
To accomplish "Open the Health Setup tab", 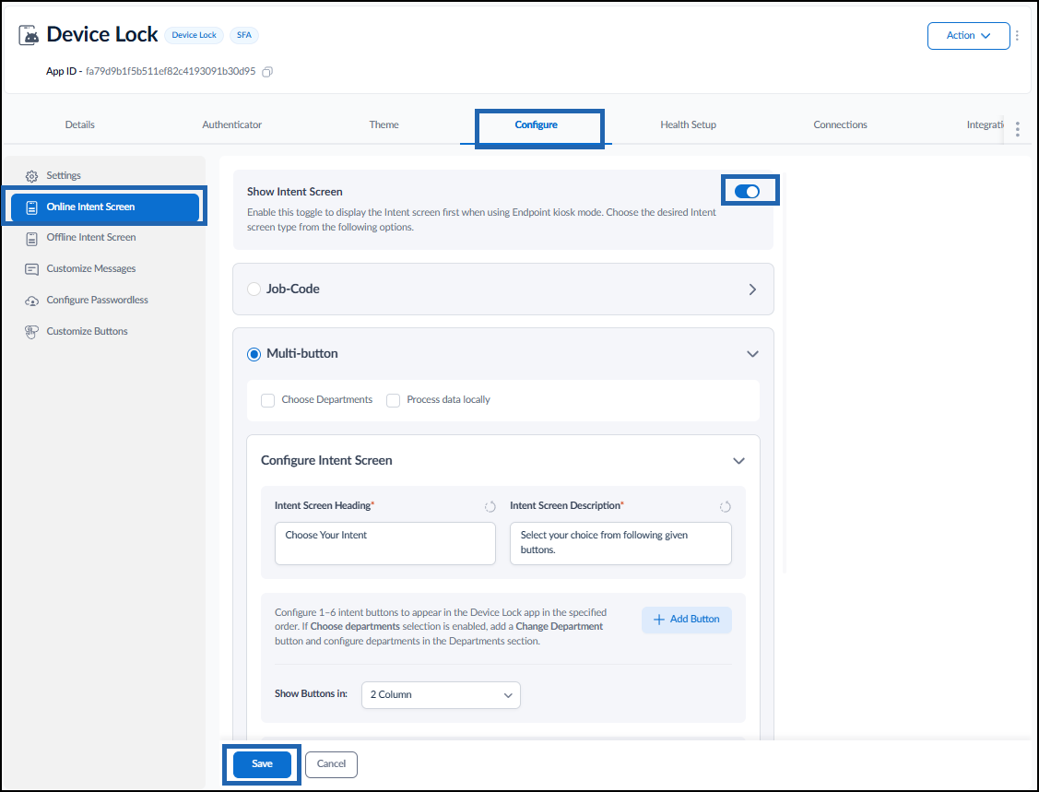I will (x=688, y=124).
